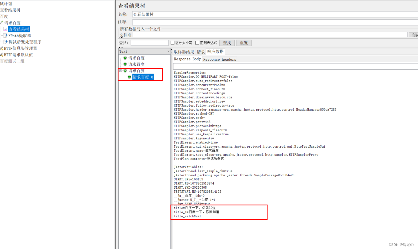
Task: Click the HTTPSampler.use_keepalive=true line
Action: pyautogui.click(x=201, y=134)
